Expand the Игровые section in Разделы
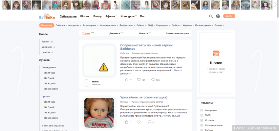Screen dimensions: 279x131 click(202, 120)
